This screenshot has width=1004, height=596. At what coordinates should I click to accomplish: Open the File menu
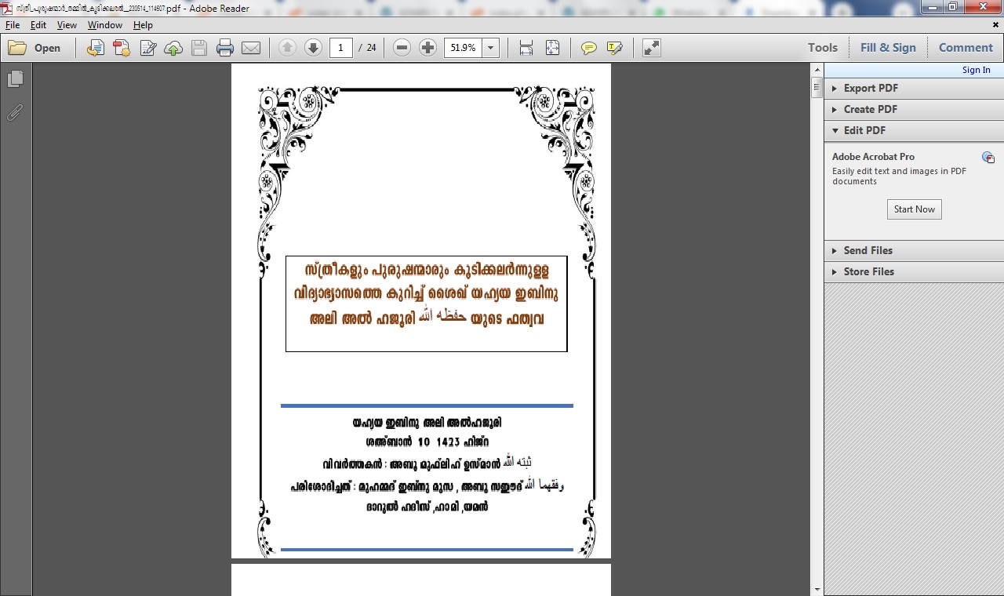click(13, 25)
